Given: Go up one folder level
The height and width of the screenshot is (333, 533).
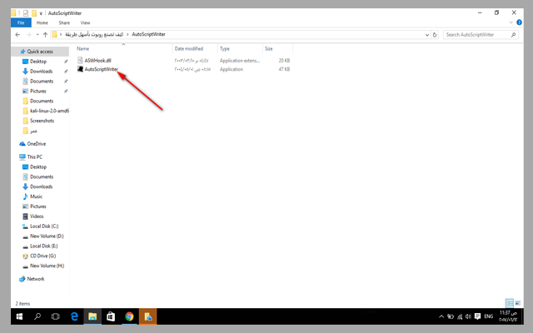Looking at the screenshot, I should [45, 35].
